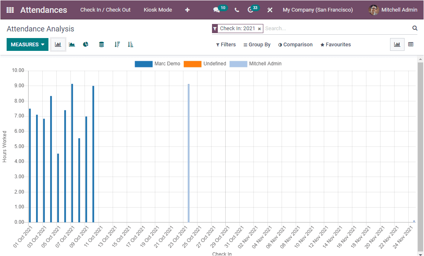Screen dimensions: 424x256
Task: Click the search magnifier icon
Action: (415, 29)
